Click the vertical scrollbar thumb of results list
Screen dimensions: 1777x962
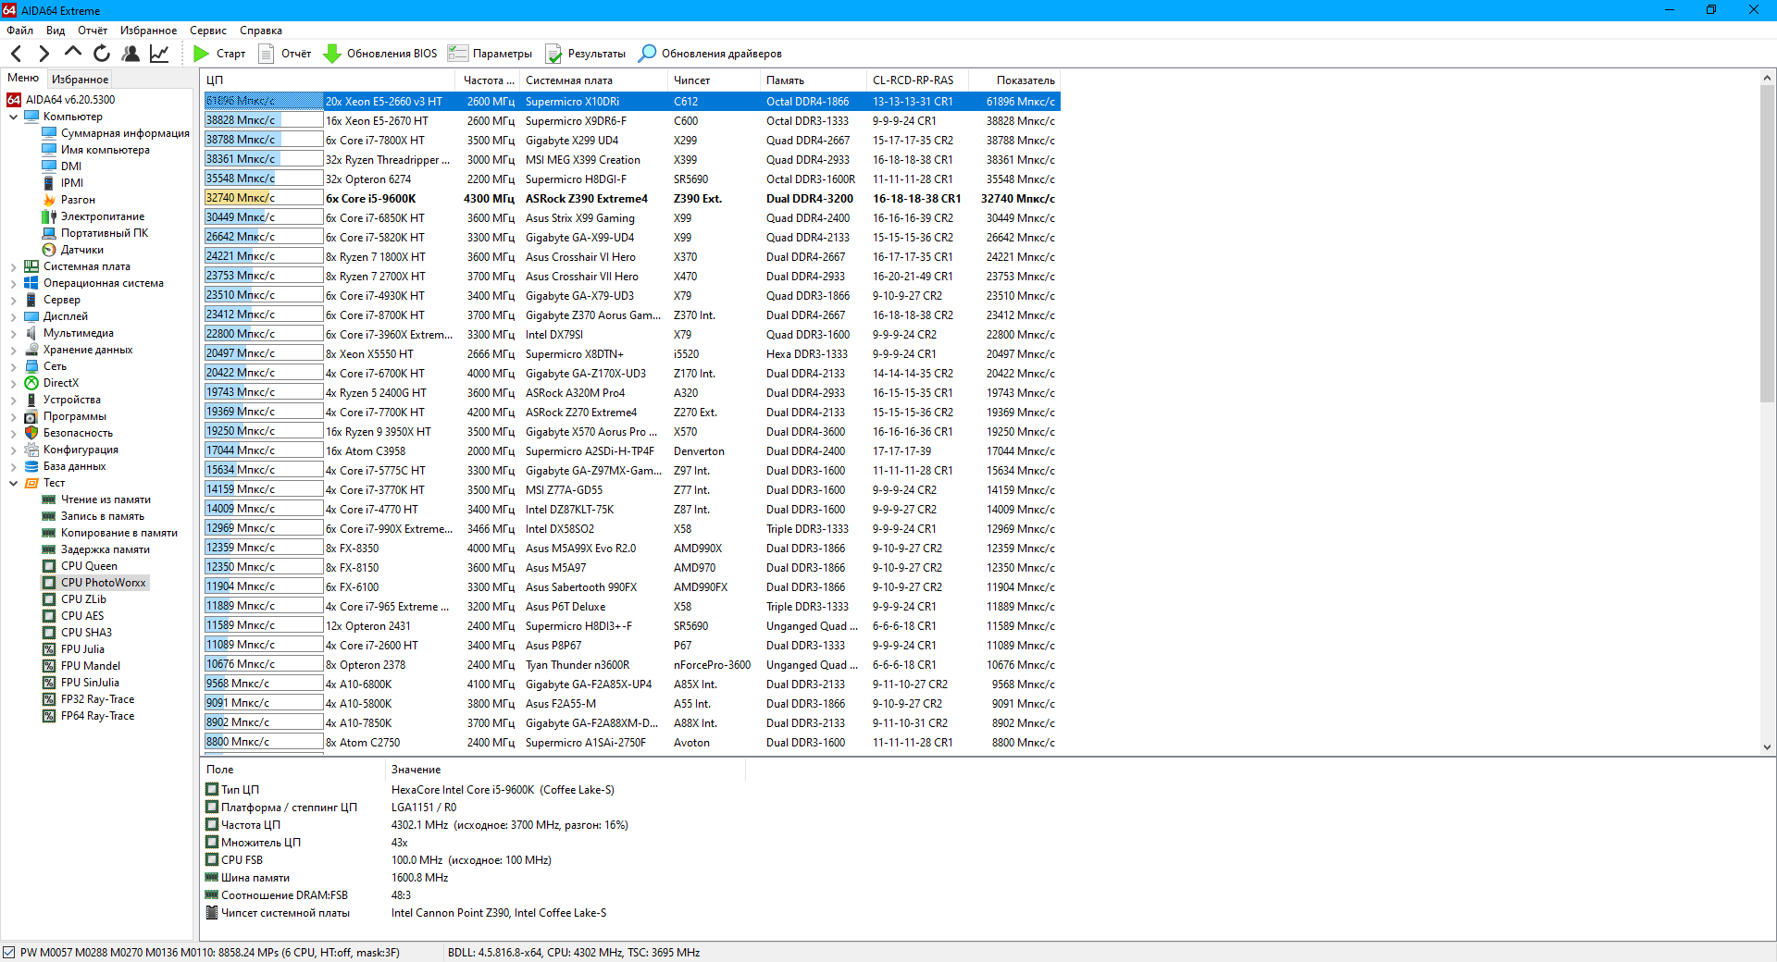pyautogui.click(x=1767, y=244)
